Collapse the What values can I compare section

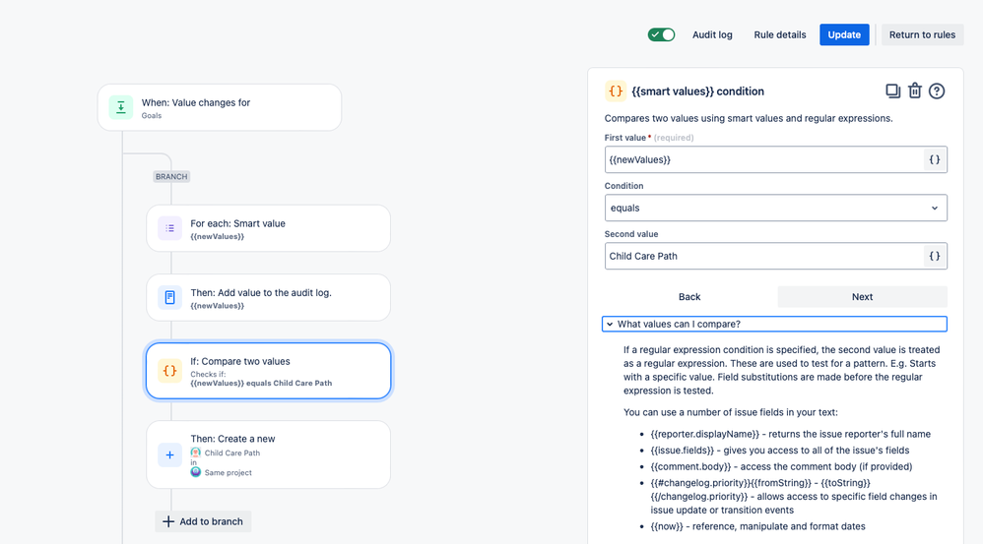tap(774, 324)
